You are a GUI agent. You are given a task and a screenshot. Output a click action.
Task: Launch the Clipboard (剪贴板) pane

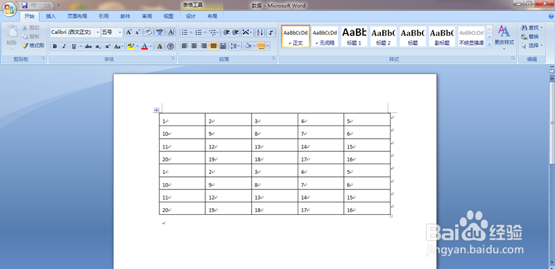[44, 59]
